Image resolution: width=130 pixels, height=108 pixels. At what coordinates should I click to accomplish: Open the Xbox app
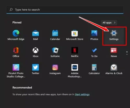coord(36,52)
